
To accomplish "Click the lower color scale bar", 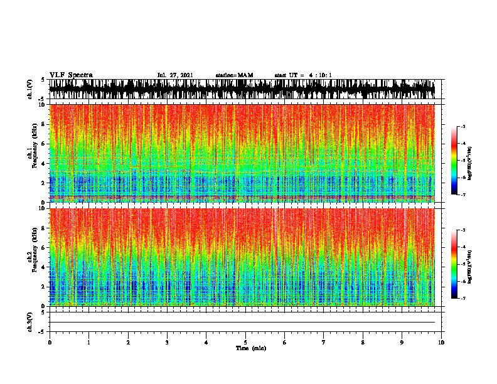I will point(454,264).
